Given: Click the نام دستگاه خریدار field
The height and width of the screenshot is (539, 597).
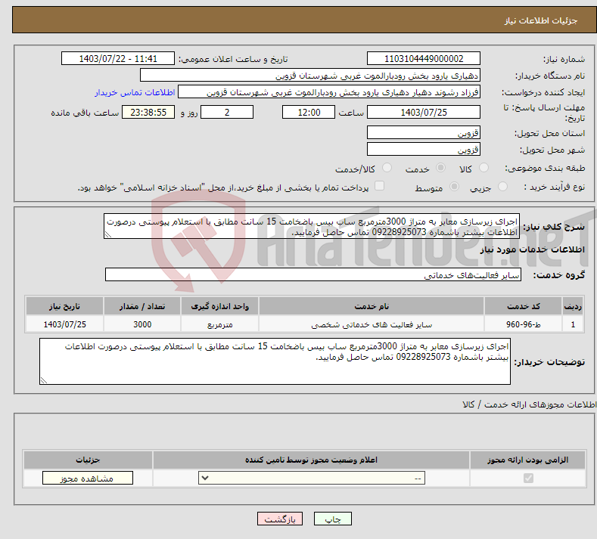Looking at the screenshot, I should click(310, 76).
